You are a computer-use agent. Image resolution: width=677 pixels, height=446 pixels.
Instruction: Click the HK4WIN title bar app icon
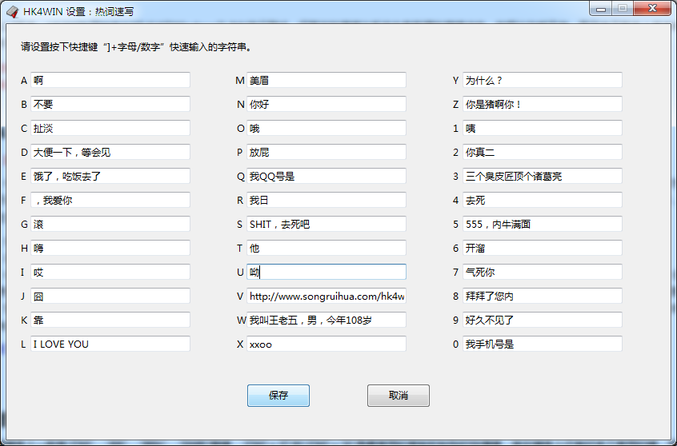pyautogui.click(x=13, y=12)
